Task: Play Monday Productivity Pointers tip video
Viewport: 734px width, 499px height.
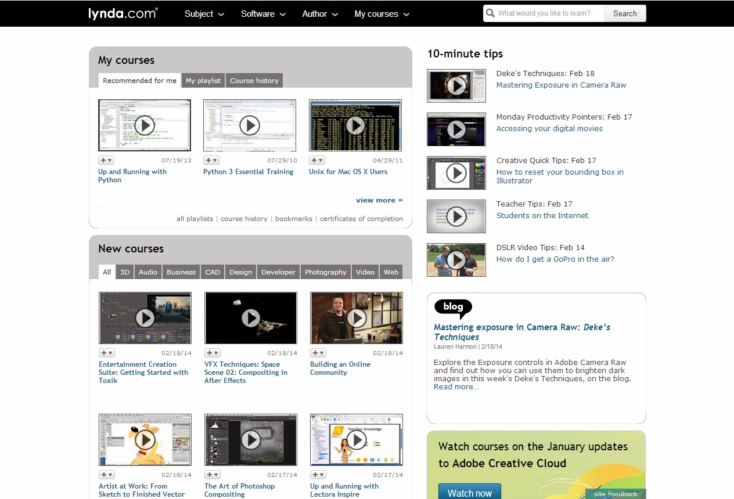Action: (456, 129)
